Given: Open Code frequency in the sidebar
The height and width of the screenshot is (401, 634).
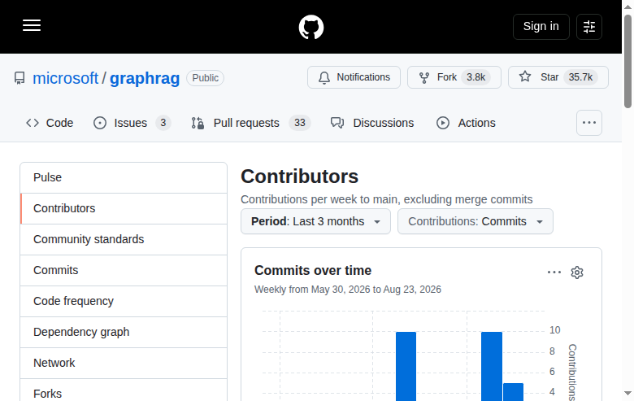Looking at the screenshot, I should (124, 302).
